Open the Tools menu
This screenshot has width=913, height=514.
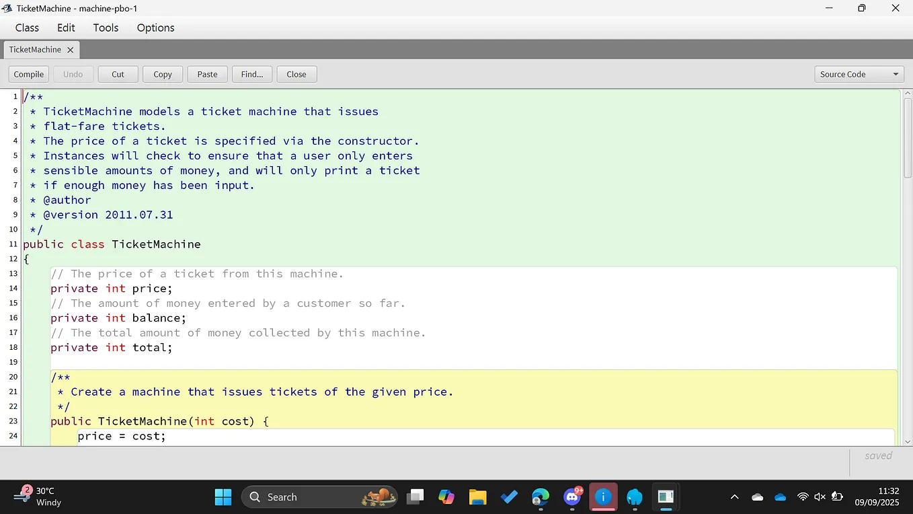[x=106, y=28]
